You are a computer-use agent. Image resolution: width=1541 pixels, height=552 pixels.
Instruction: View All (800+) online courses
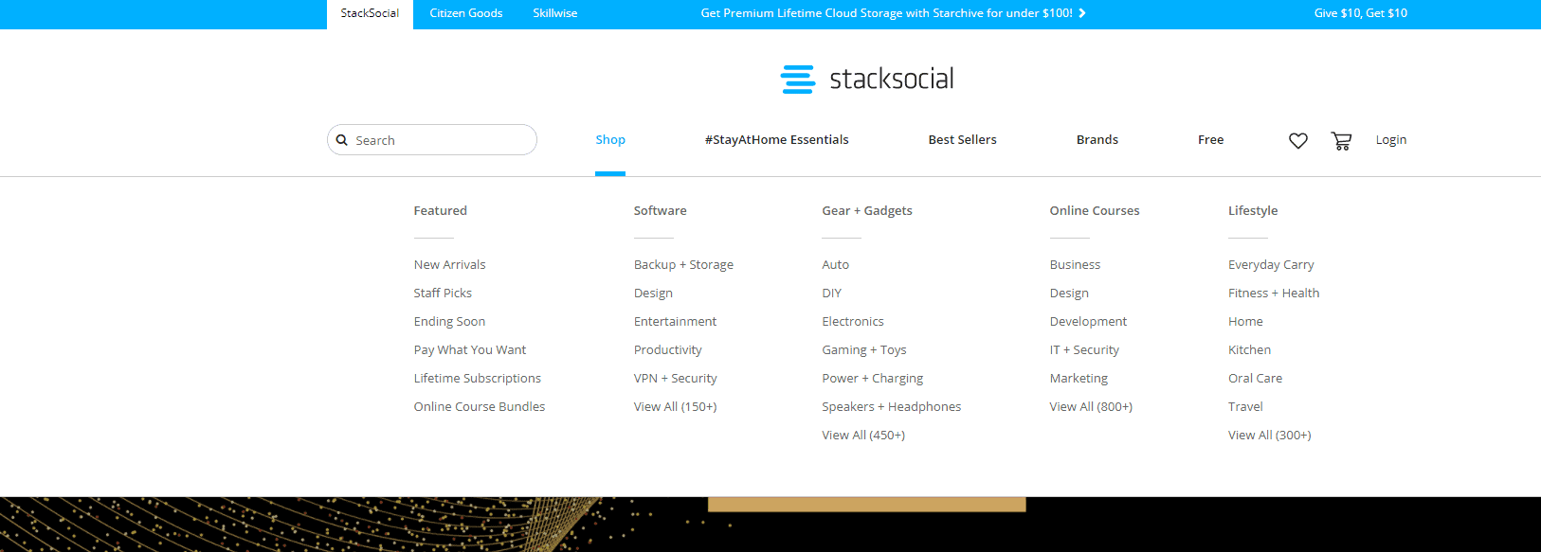pos(1091,406)
